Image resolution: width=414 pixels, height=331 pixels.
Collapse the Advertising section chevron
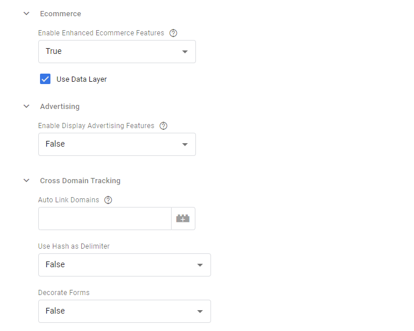click(x=26, y=106)
